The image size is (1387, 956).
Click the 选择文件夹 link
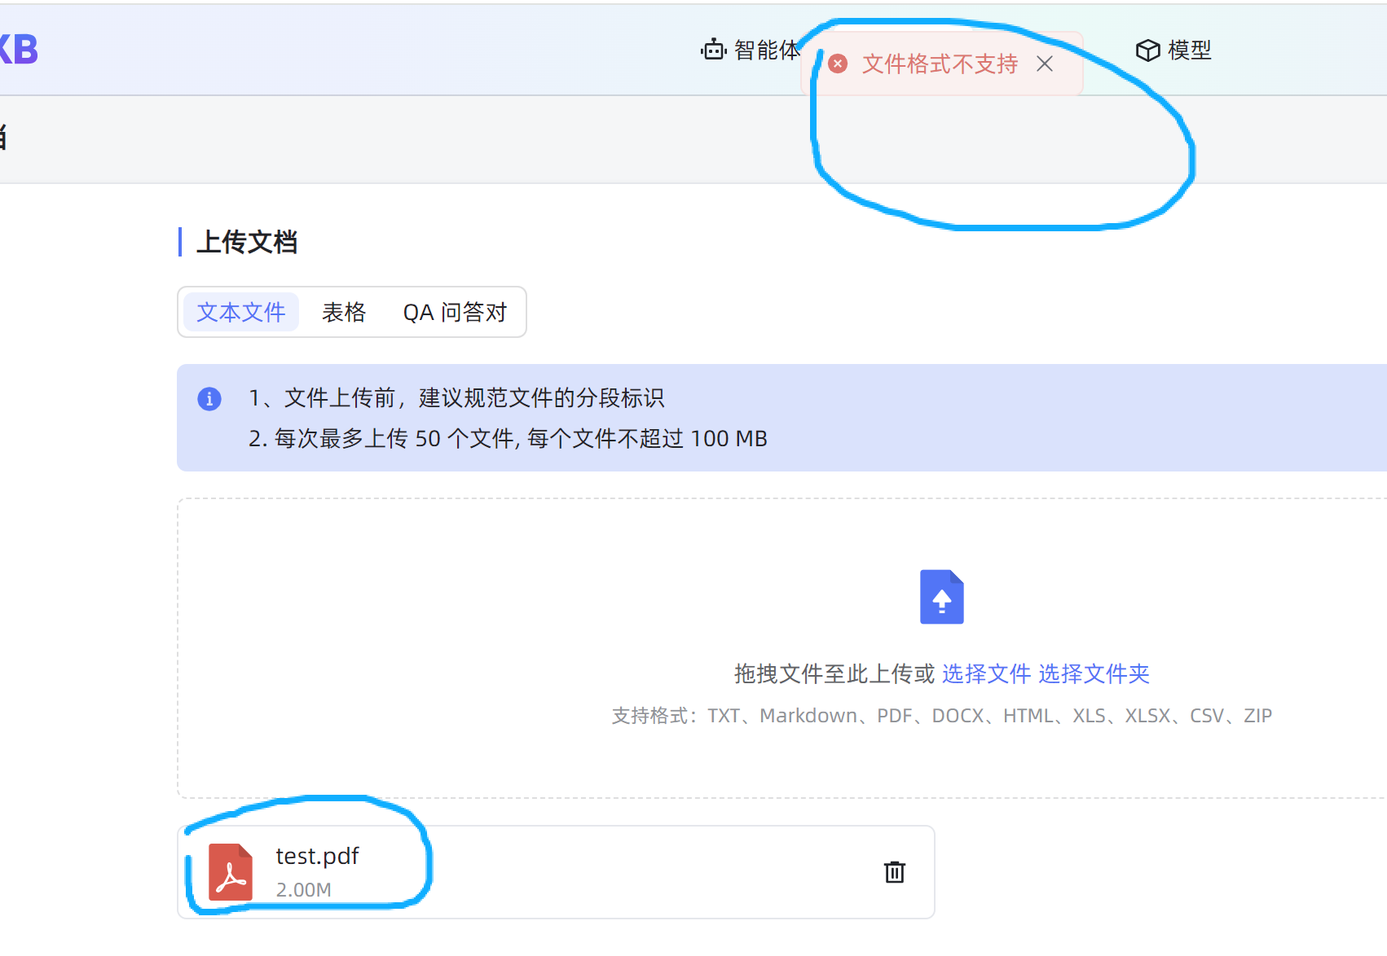1094,673
